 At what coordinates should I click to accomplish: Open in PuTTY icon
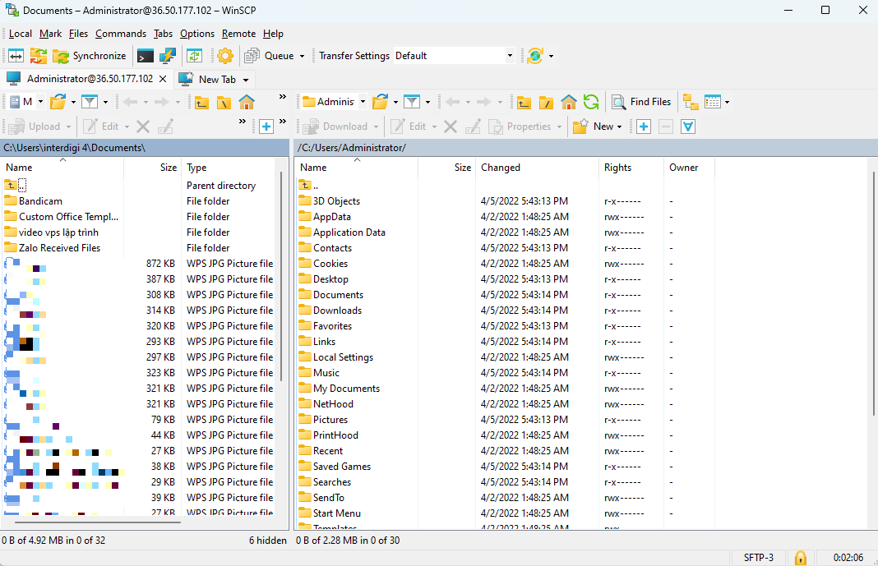tap(168, 56)
